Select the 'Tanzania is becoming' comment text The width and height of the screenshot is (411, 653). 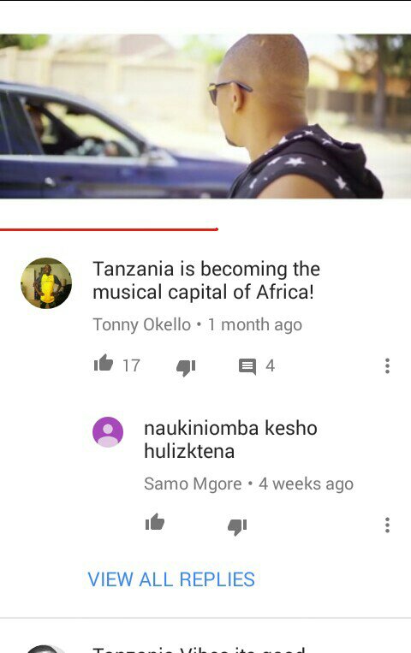206,280
